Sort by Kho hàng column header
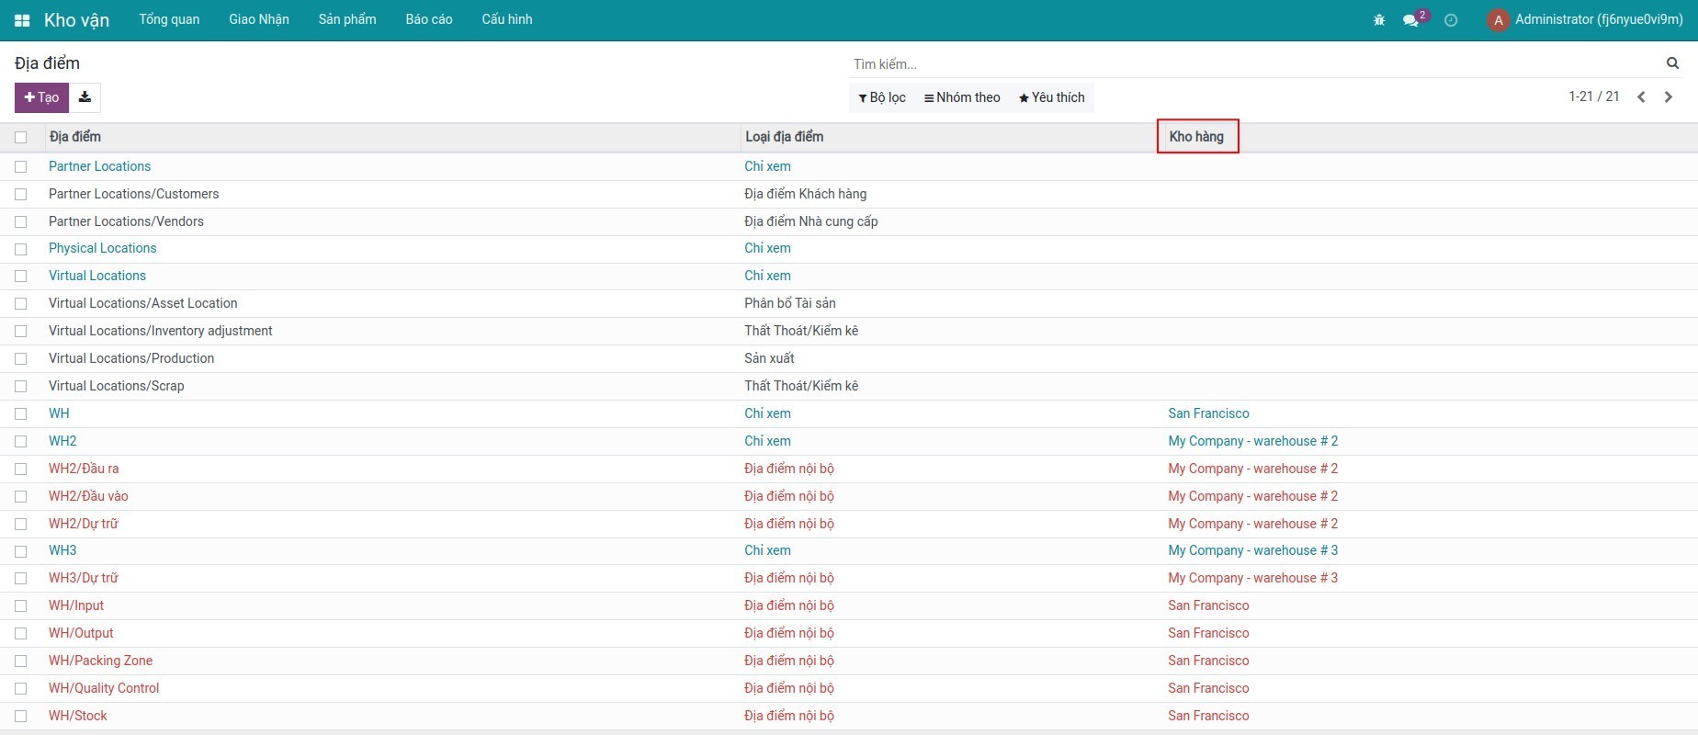 (1196, 137)
